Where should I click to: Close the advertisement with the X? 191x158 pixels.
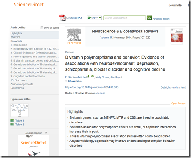(x=46, y=132)
